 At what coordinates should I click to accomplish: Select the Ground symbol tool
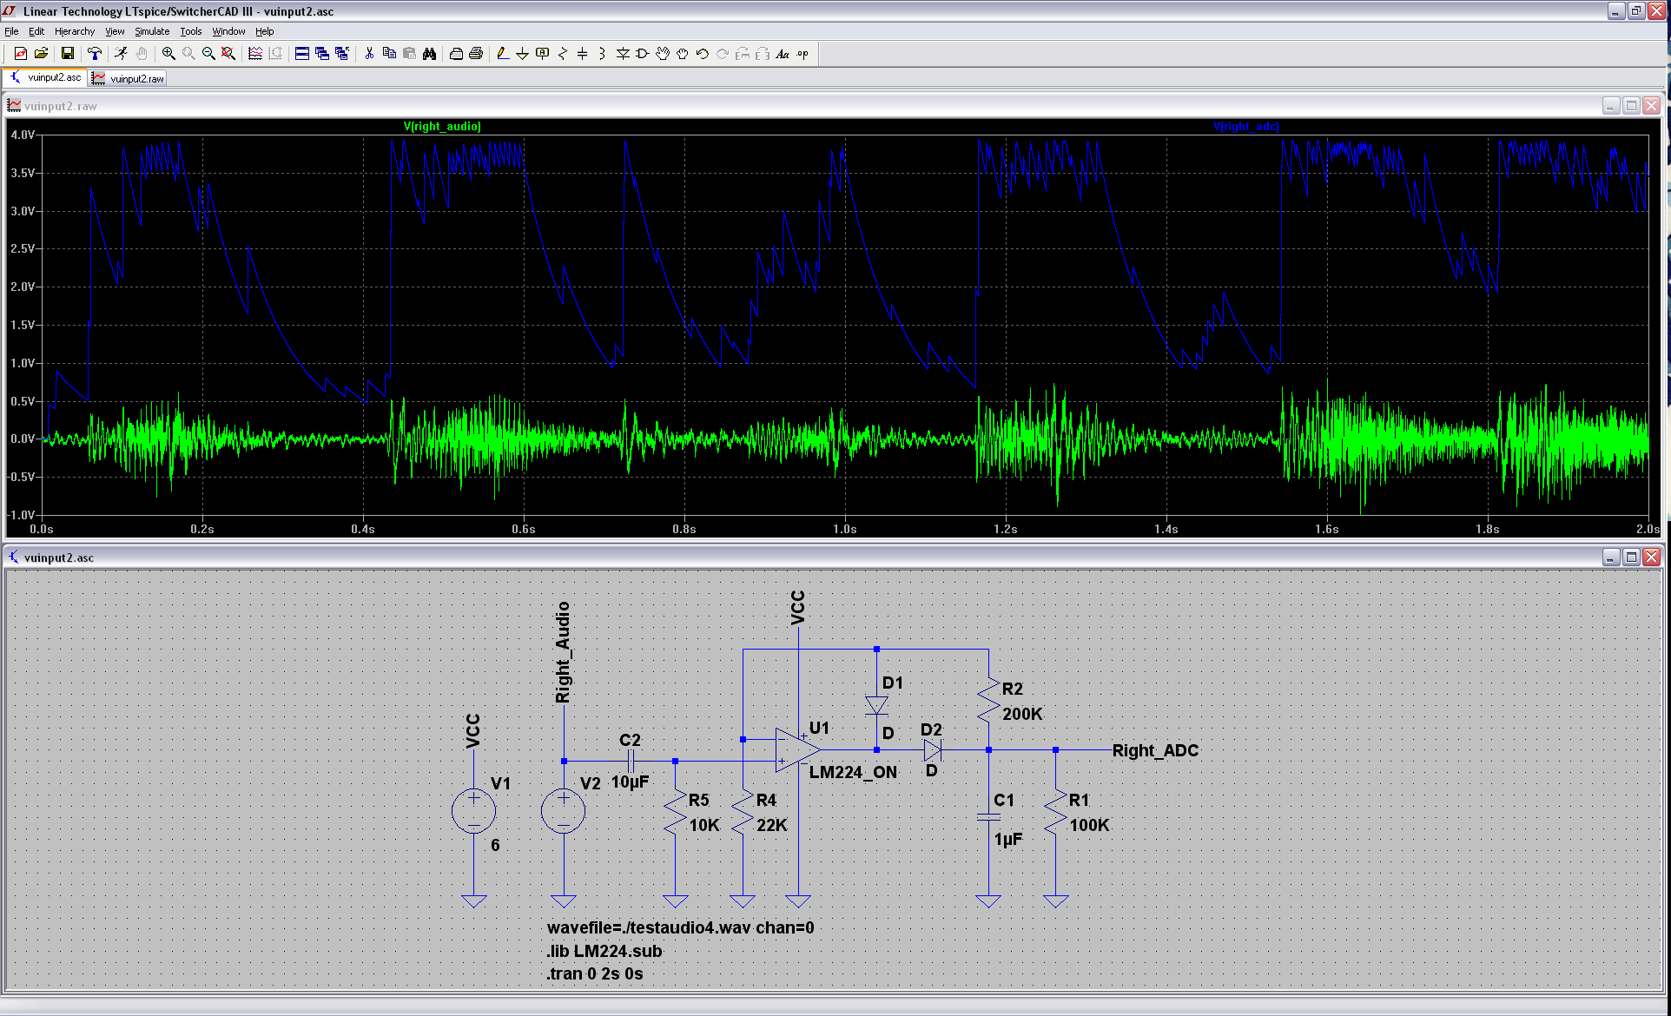[522, 54]
